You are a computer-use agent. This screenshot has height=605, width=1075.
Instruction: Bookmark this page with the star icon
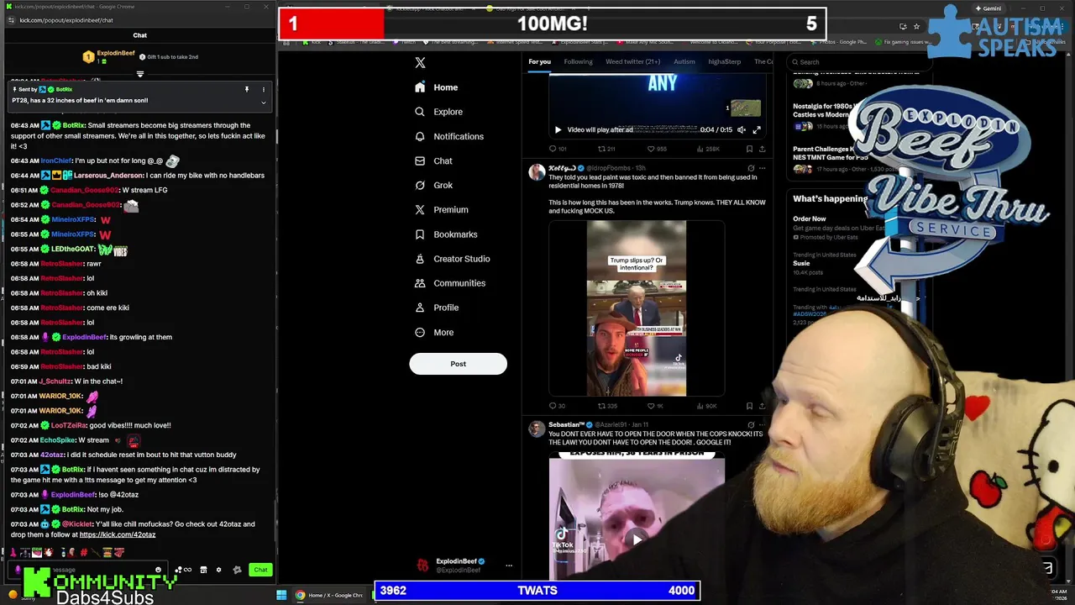click(916, 26)
